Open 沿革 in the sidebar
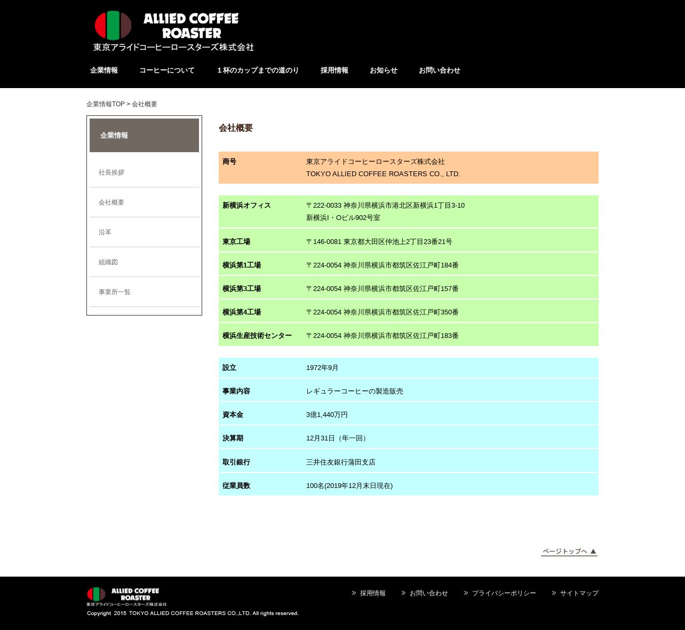The width and height of the screenshot is (685, 630). [105, 232]
